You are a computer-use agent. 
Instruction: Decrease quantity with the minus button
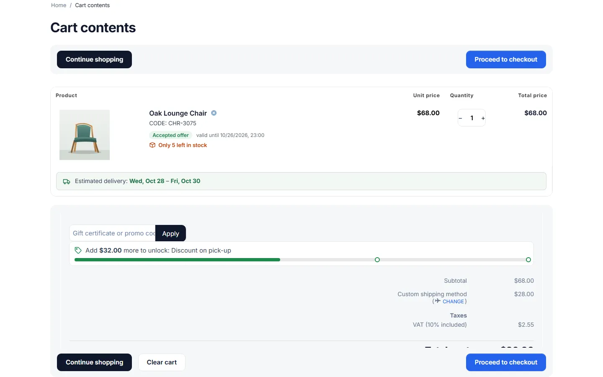460,118
